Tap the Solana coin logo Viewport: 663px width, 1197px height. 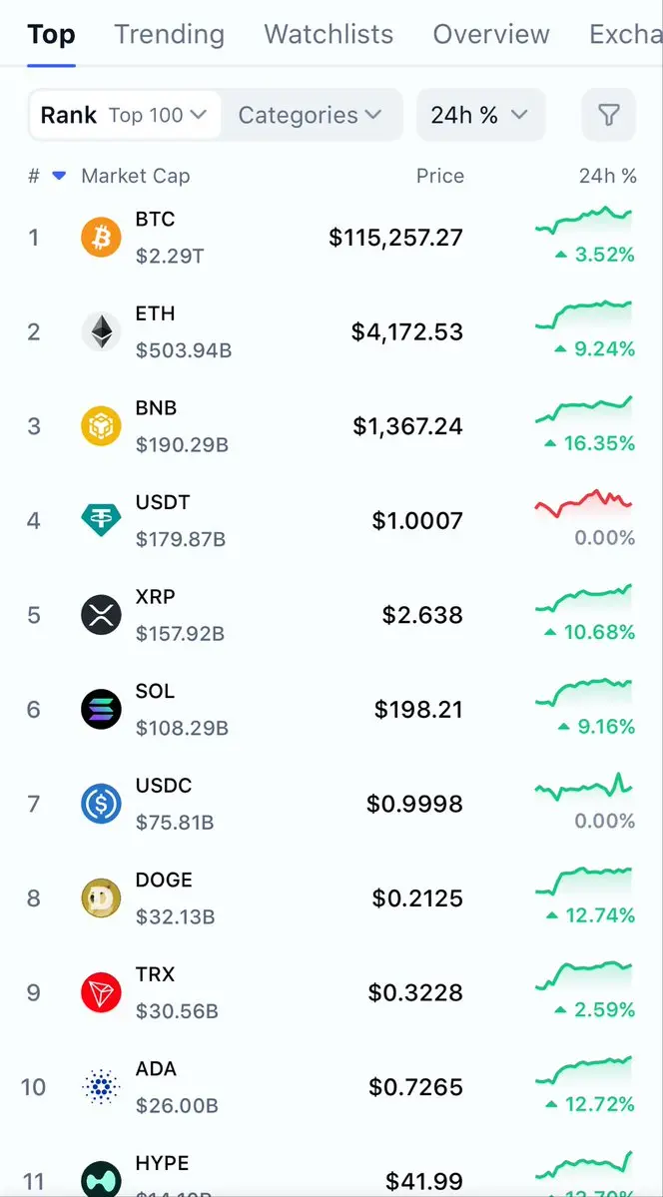101,709
